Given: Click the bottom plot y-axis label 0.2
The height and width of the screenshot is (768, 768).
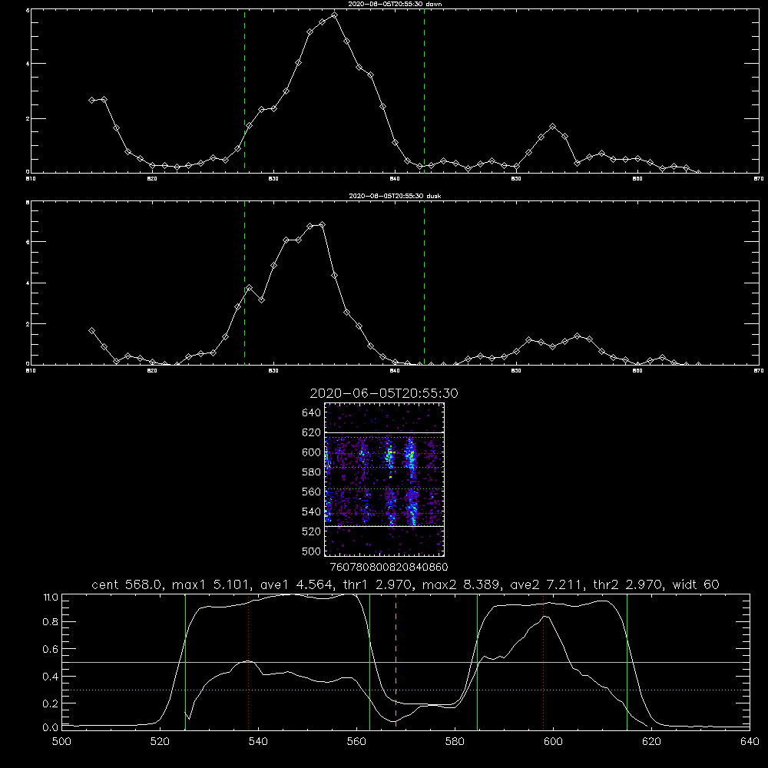Looking at the screenshot, I should 51,703.
